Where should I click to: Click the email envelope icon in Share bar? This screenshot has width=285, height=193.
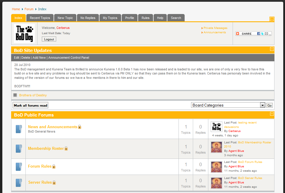coord(266,34)
